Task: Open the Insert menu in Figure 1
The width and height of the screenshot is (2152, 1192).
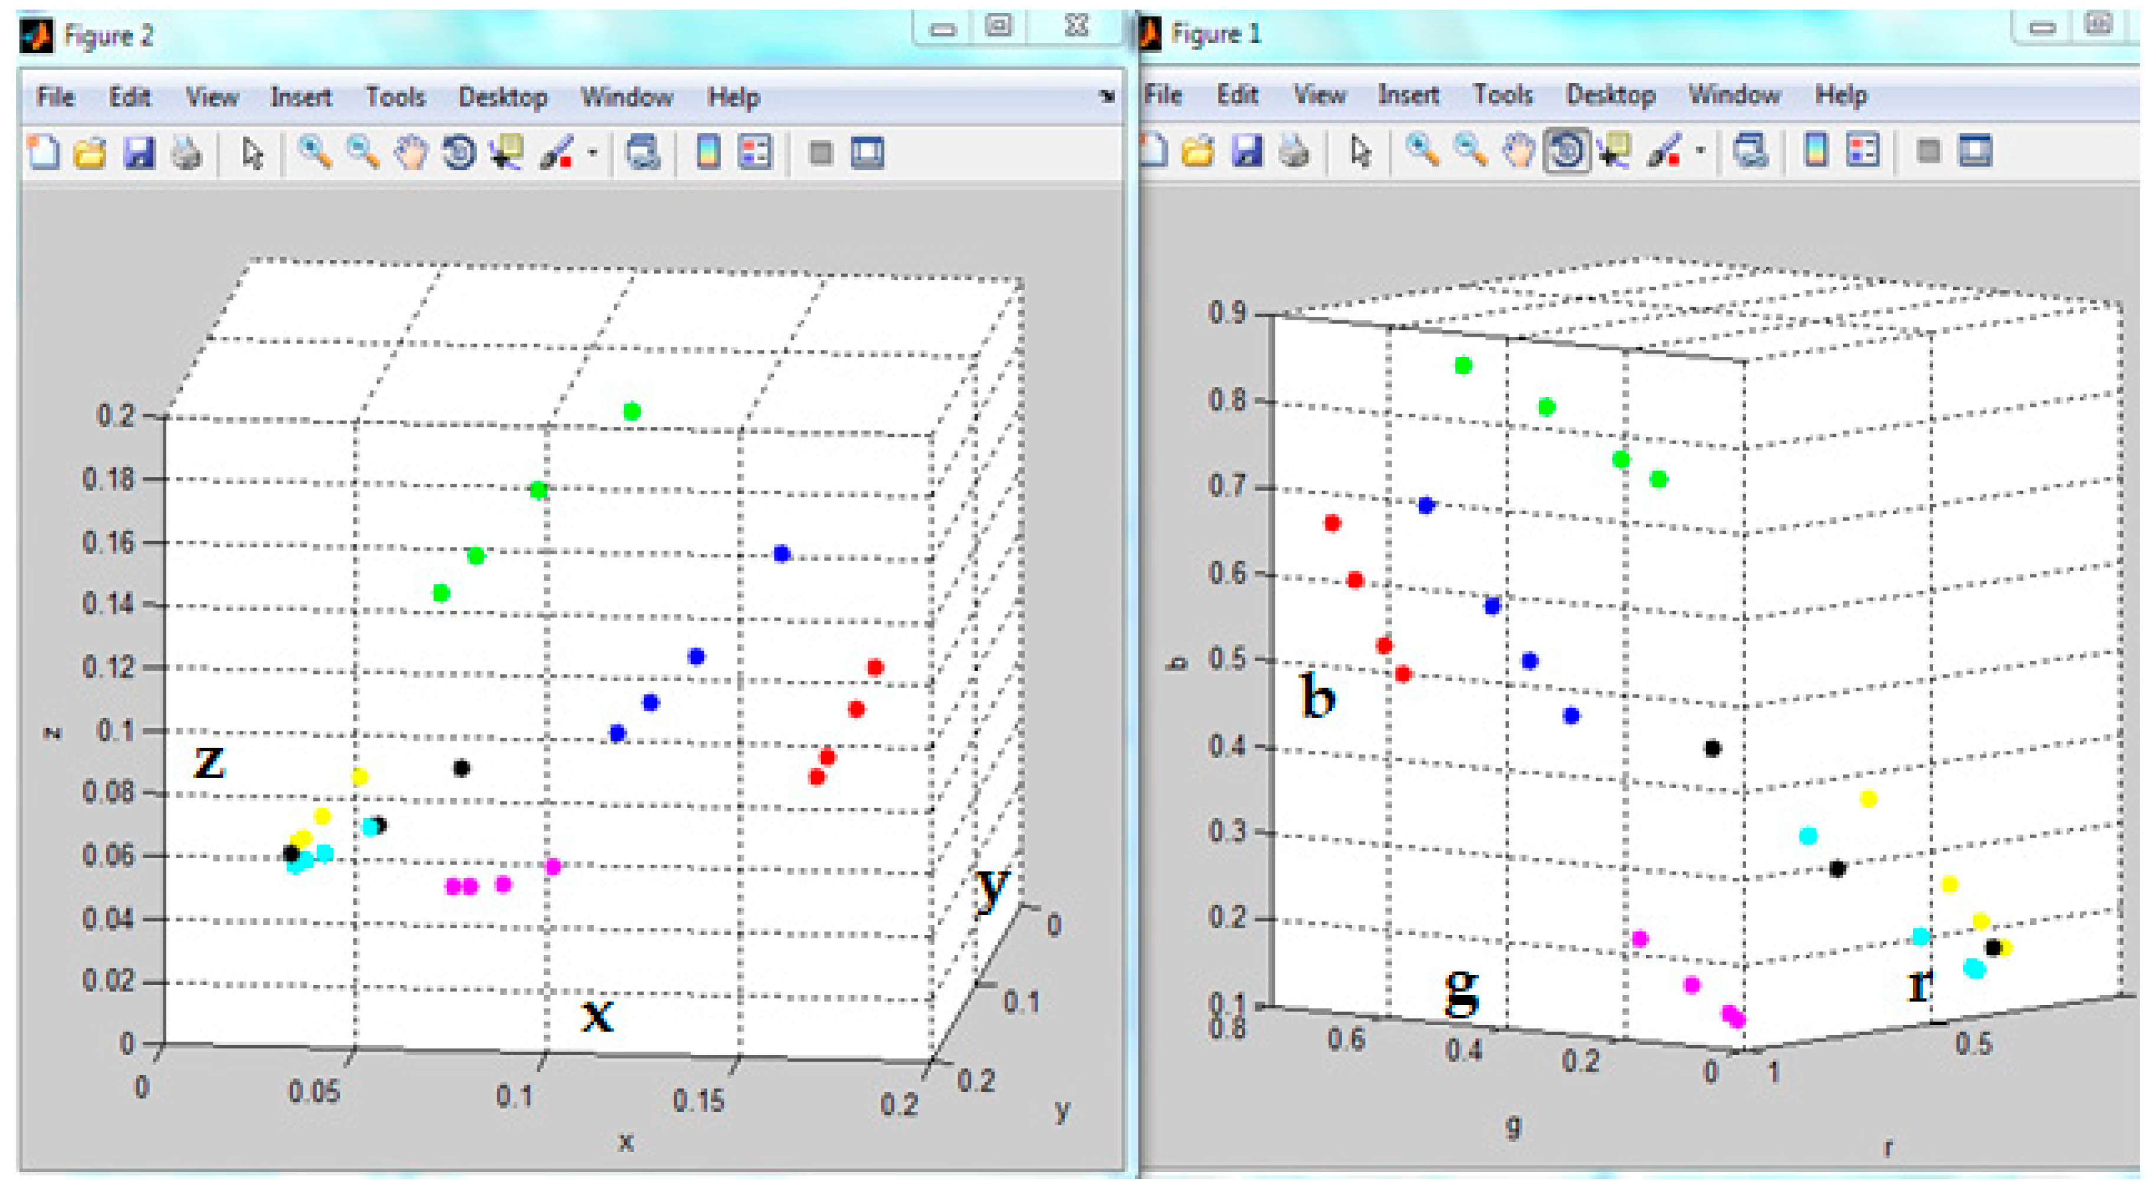Action: [1408, 94]
